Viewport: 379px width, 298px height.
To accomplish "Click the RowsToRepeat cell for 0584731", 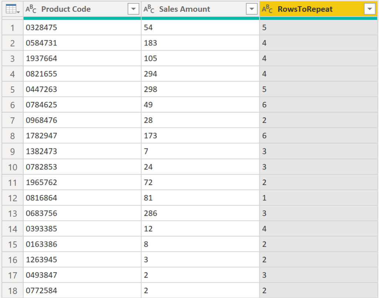I will pos(318,43).
